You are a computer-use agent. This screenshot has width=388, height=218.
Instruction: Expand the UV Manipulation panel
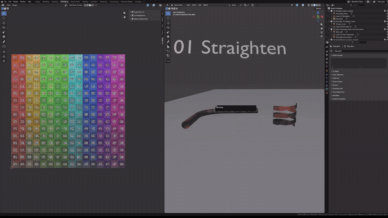pos(145,15)
